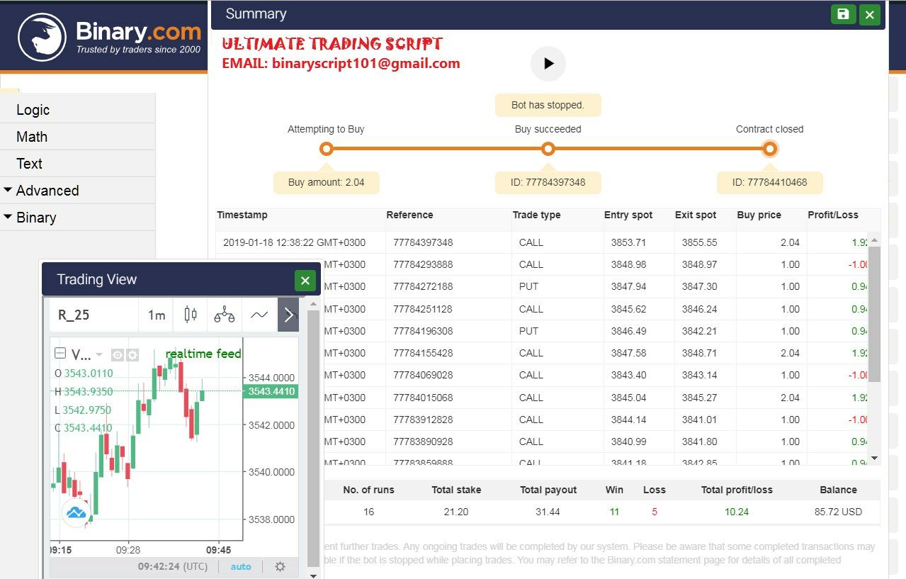
Task: Select reference 77784293888 cell
Action: [423, 264]
